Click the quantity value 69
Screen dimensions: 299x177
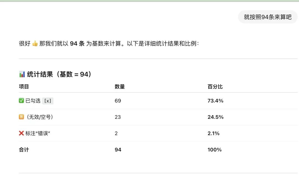[x=118, y=101]
